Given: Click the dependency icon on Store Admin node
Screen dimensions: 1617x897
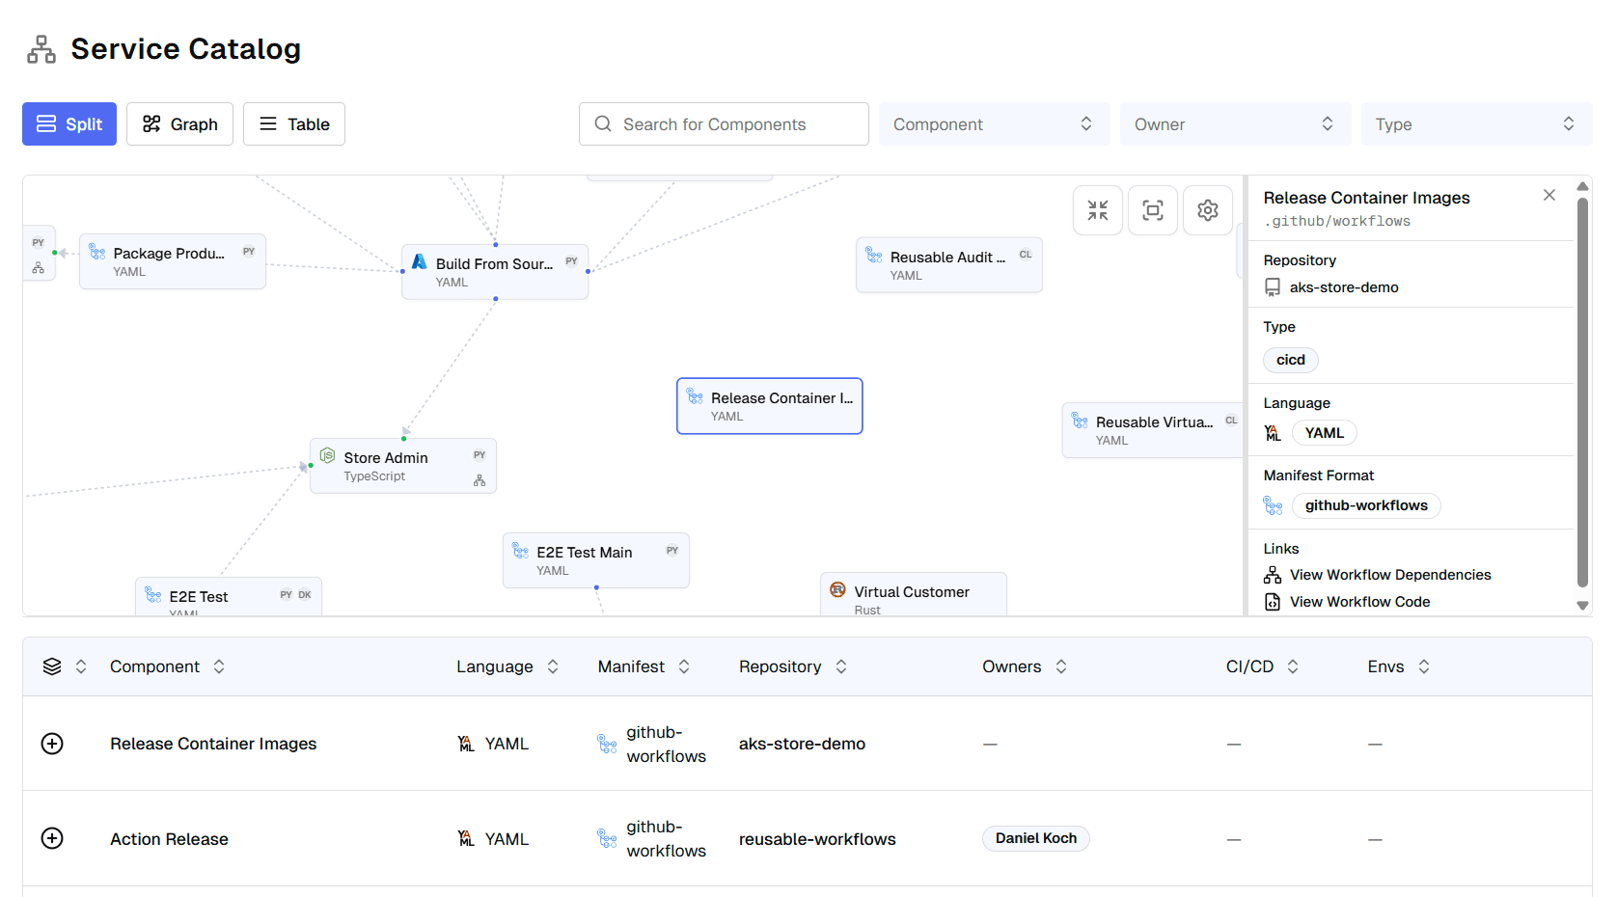Looking at the screenshot, I should tap(480, 480).
